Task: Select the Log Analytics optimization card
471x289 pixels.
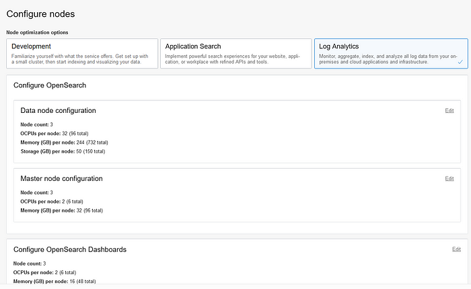Action: (x=391, y=53)
